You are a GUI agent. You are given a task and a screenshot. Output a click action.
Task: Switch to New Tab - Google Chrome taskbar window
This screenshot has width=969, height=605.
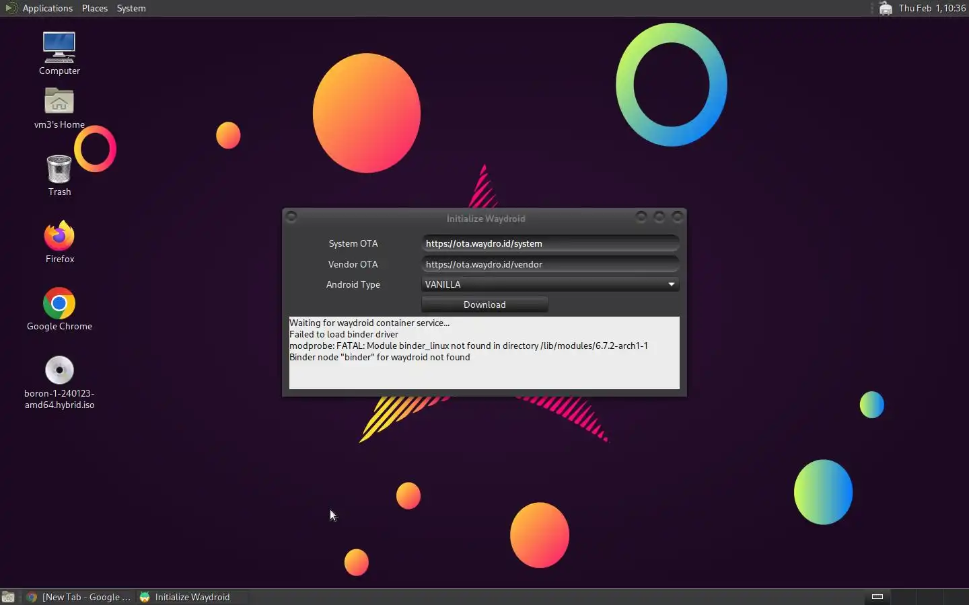point(78,597)
